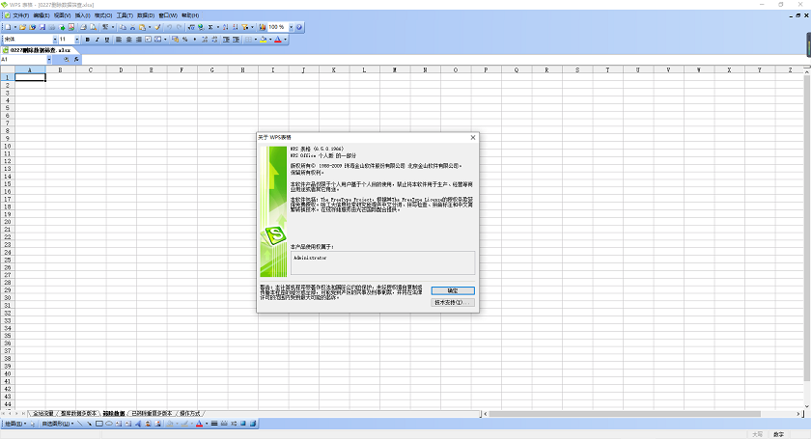The width and height of the screenshot is (811, 439).
Task: Sort ascending with the A-Z icon
Action: (x=225, y=27)
